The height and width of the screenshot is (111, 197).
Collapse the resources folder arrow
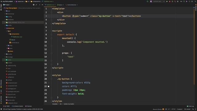point(5,28)
